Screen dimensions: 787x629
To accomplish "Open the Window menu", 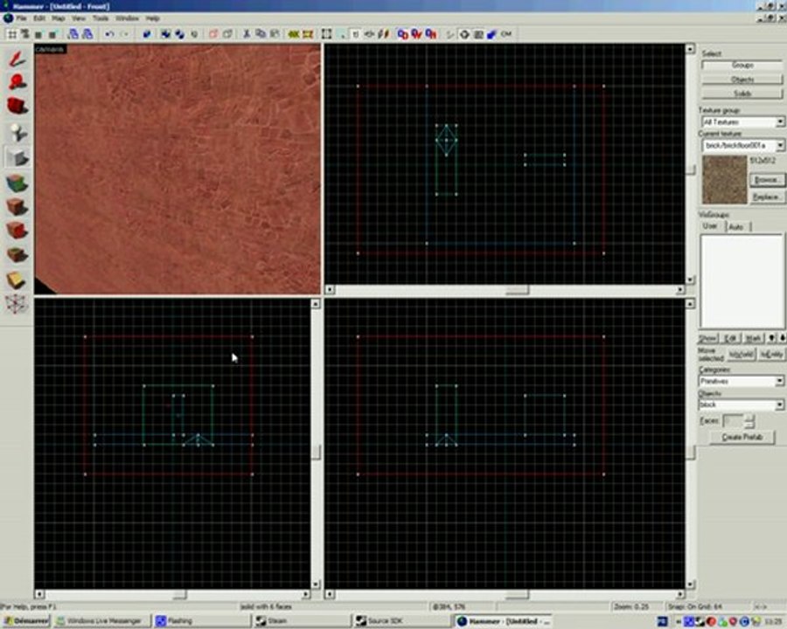I will point(128,18).
